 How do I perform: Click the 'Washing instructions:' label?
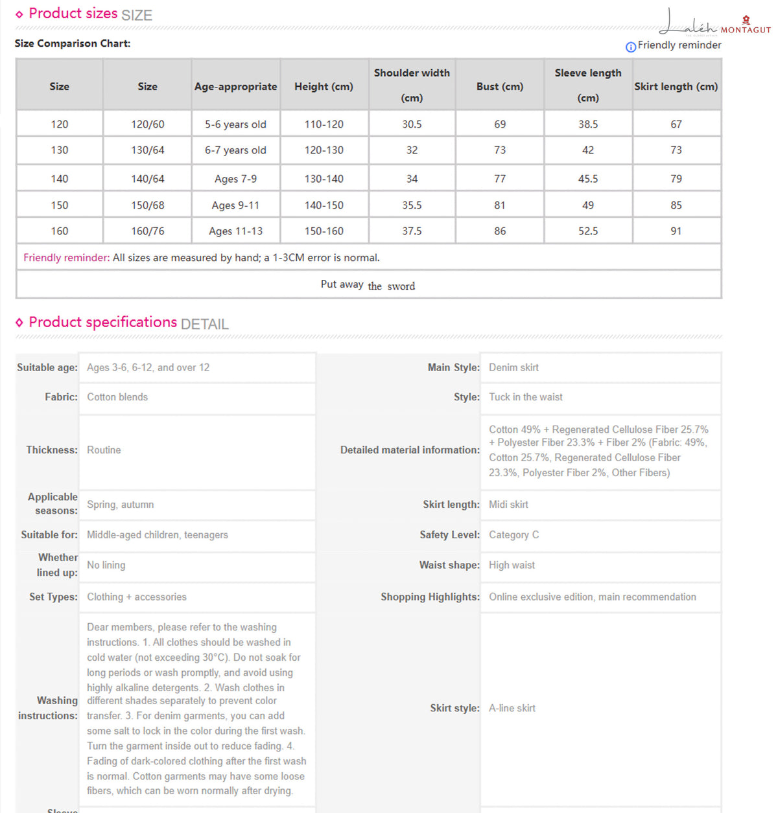[x=48, y=708]
